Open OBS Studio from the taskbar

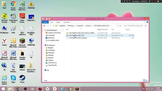(25, 89)
